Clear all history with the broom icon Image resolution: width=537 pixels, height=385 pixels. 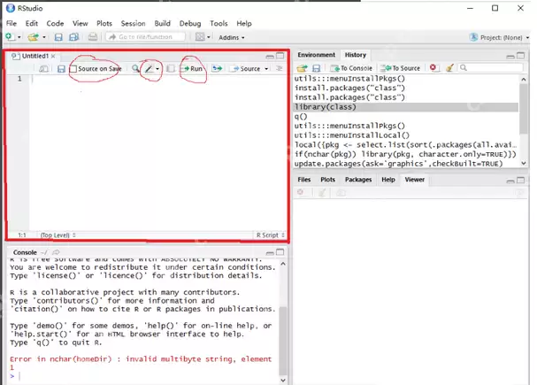[449, 68]
